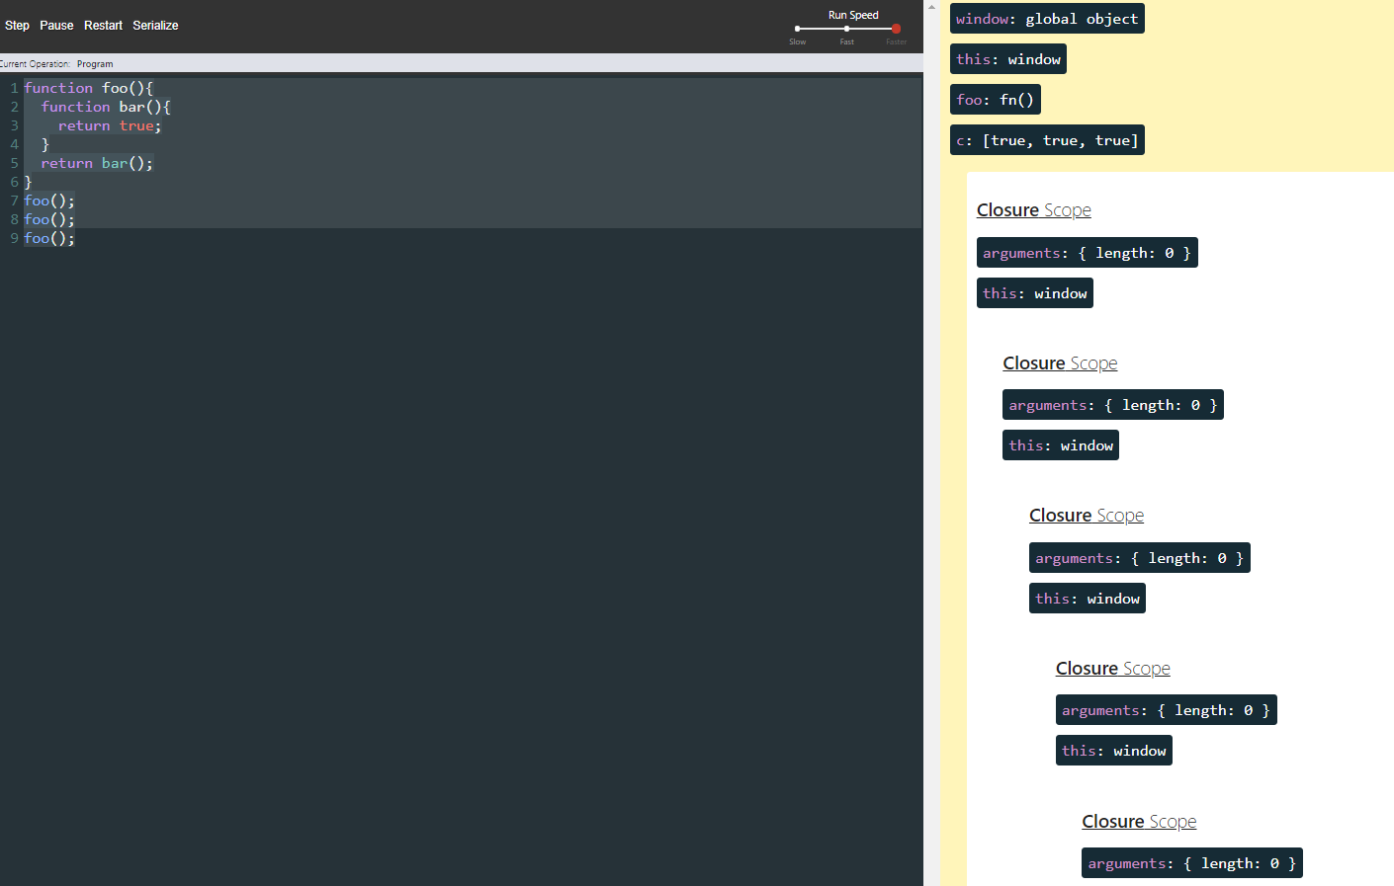Click the Step button

17,26
